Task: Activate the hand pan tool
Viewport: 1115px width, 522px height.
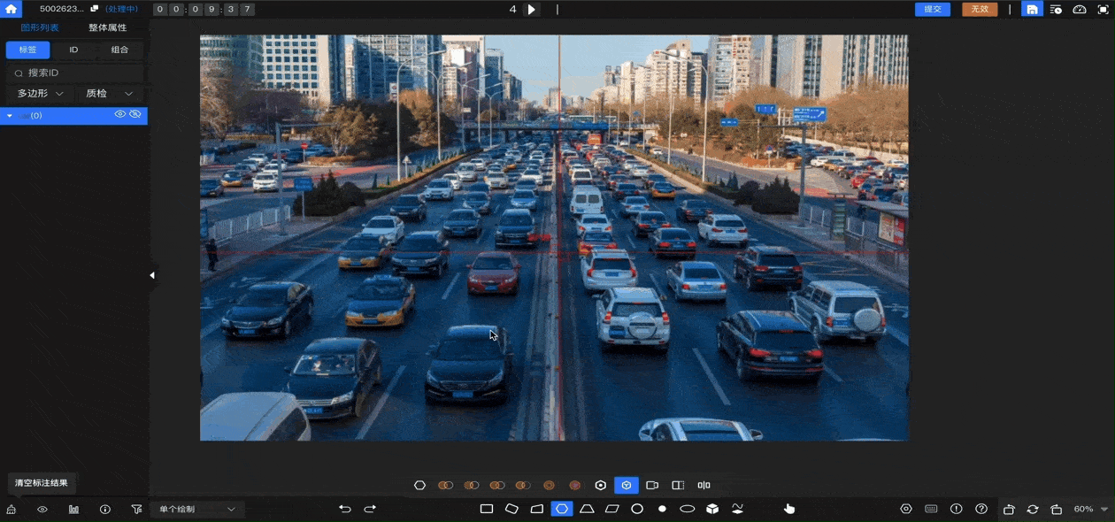Action: (789, 509)
